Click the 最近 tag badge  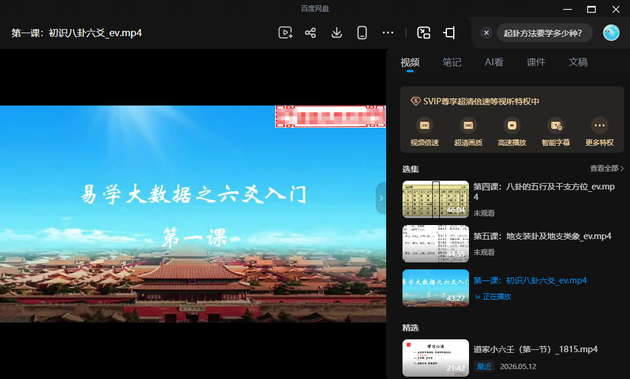click(x=484, y=366)
